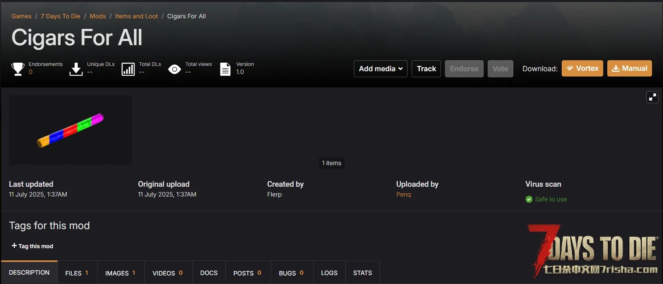This screenshot has width=663, height=284.
Task: Click the Cigars For All breadcrumb text
Action: point(186,16)
